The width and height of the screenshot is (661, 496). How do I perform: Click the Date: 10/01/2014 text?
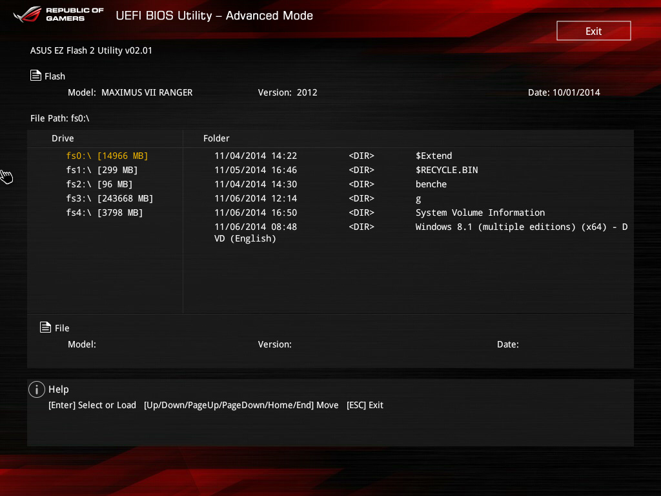[564, 92]
